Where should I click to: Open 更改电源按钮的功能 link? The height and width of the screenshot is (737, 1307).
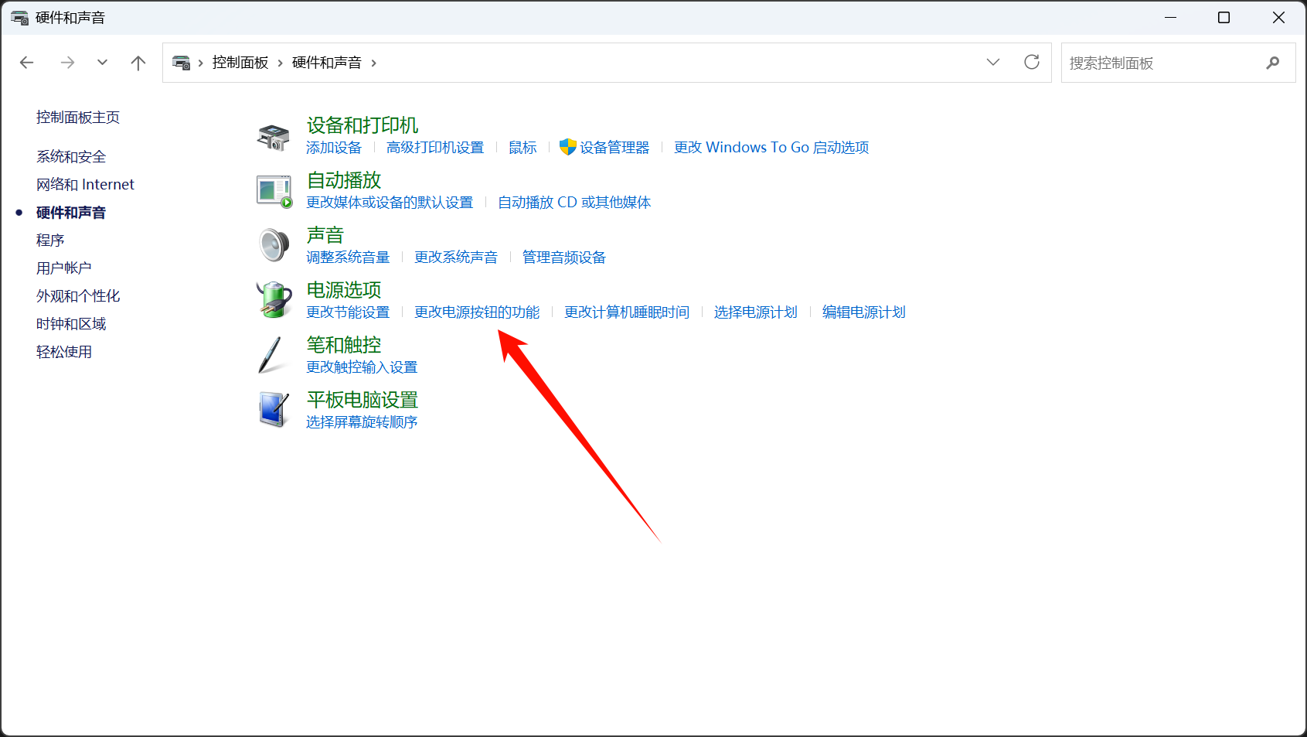point(477,312)
